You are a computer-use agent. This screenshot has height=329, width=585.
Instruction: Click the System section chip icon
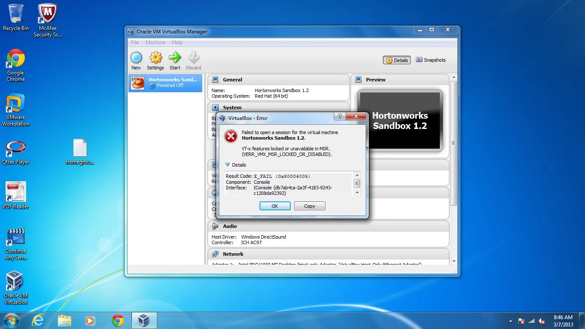(x=215, y=108)
